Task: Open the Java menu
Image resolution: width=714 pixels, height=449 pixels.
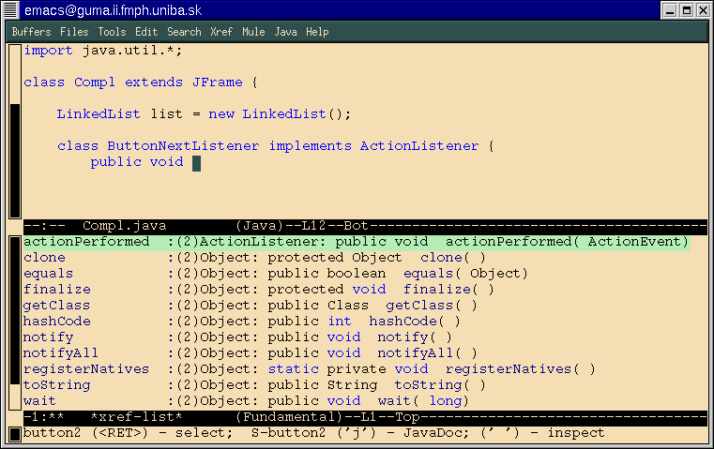Action: (285, 32)
